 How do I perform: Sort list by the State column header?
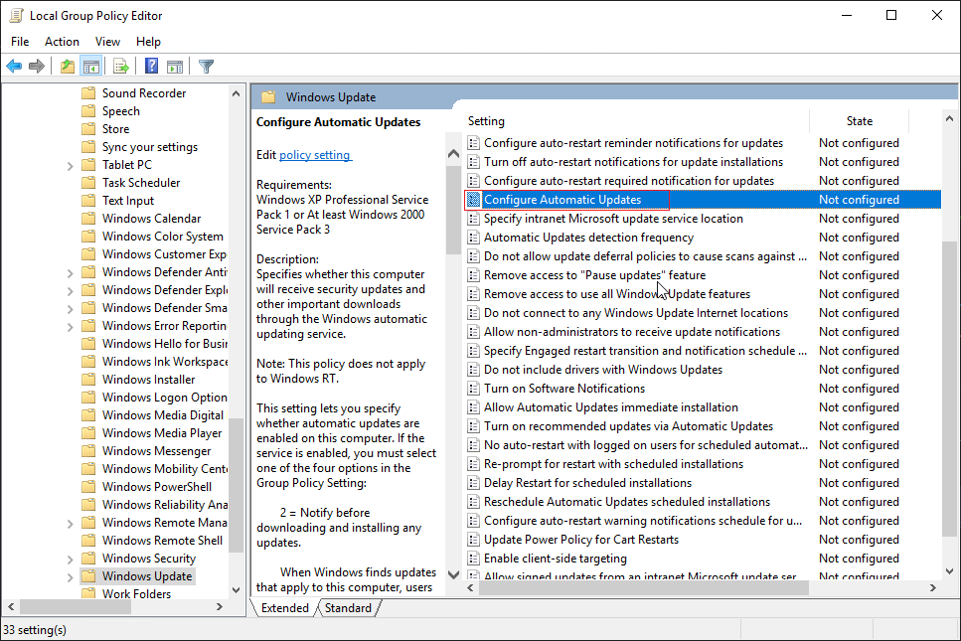click(x=860, y=121)
